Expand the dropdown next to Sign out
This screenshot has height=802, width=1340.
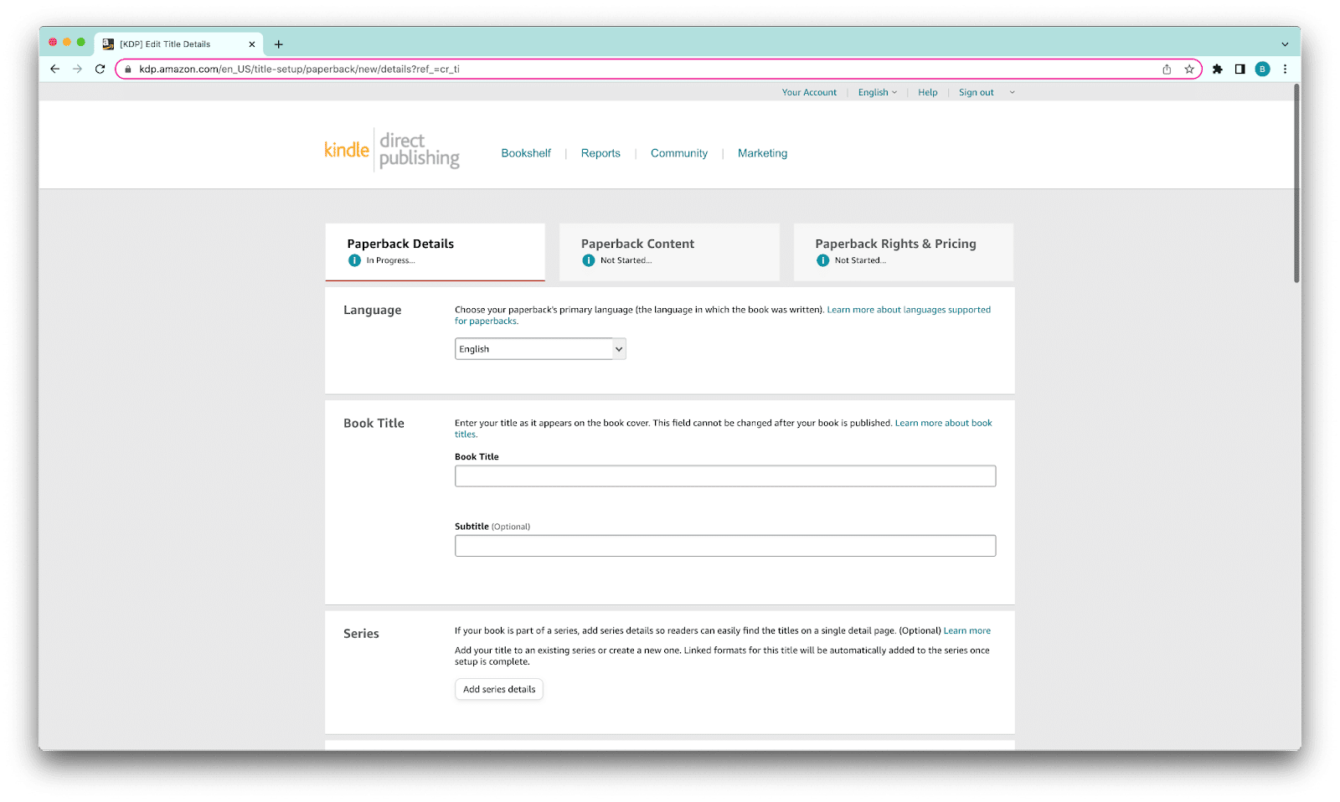[x=1012, y=93]
